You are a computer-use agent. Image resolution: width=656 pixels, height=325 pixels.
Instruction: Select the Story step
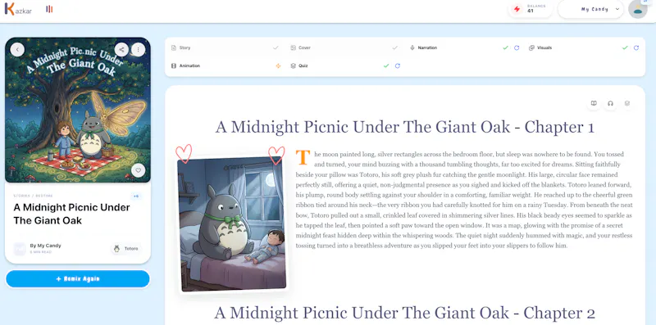point(225,47)
